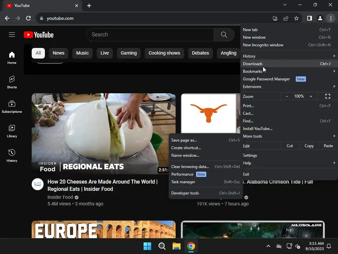
Task: Go to Home in sidebar
Action: pos(12,58)
